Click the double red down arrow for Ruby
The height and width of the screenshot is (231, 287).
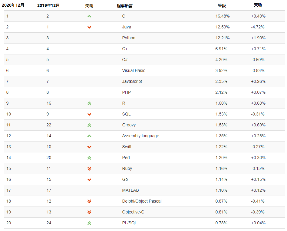[89, 169]
